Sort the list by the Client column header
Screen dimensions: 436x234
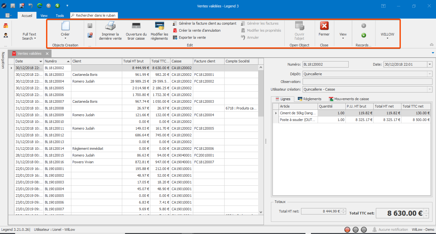[x=96, y=61]
